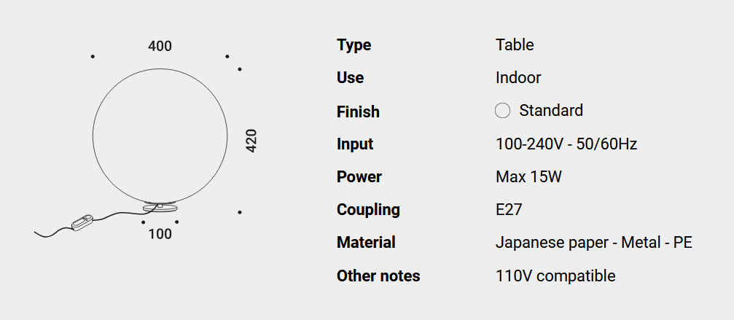Screen dimensions: 734x320
Task: Click the Finish label
Action: coord(358,112)
